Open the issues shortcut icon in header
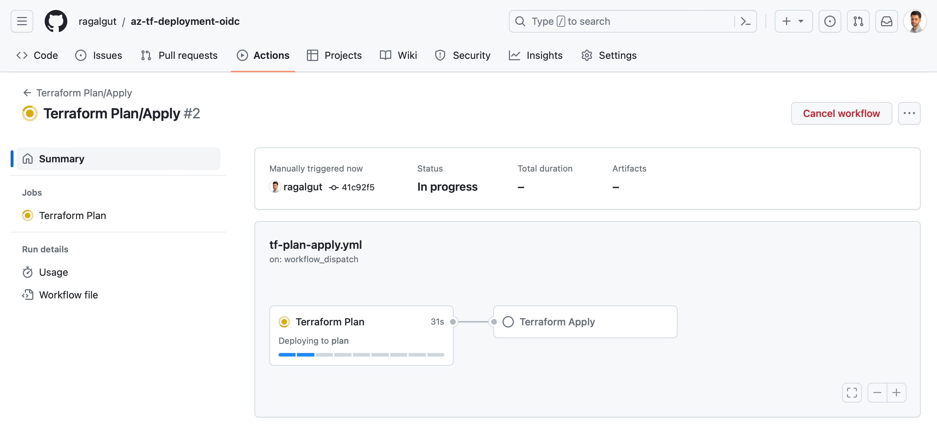 [x=830, y=22]
